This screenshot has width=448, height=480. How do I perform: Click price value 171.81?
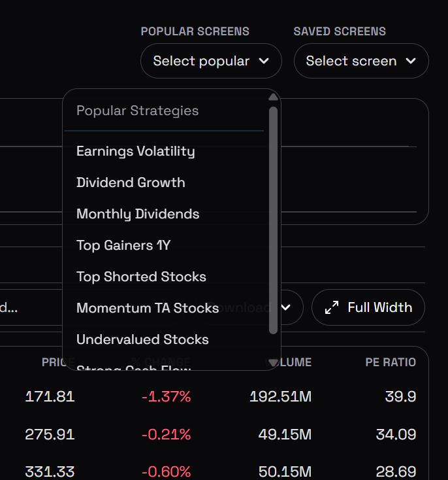coord(50,396)
